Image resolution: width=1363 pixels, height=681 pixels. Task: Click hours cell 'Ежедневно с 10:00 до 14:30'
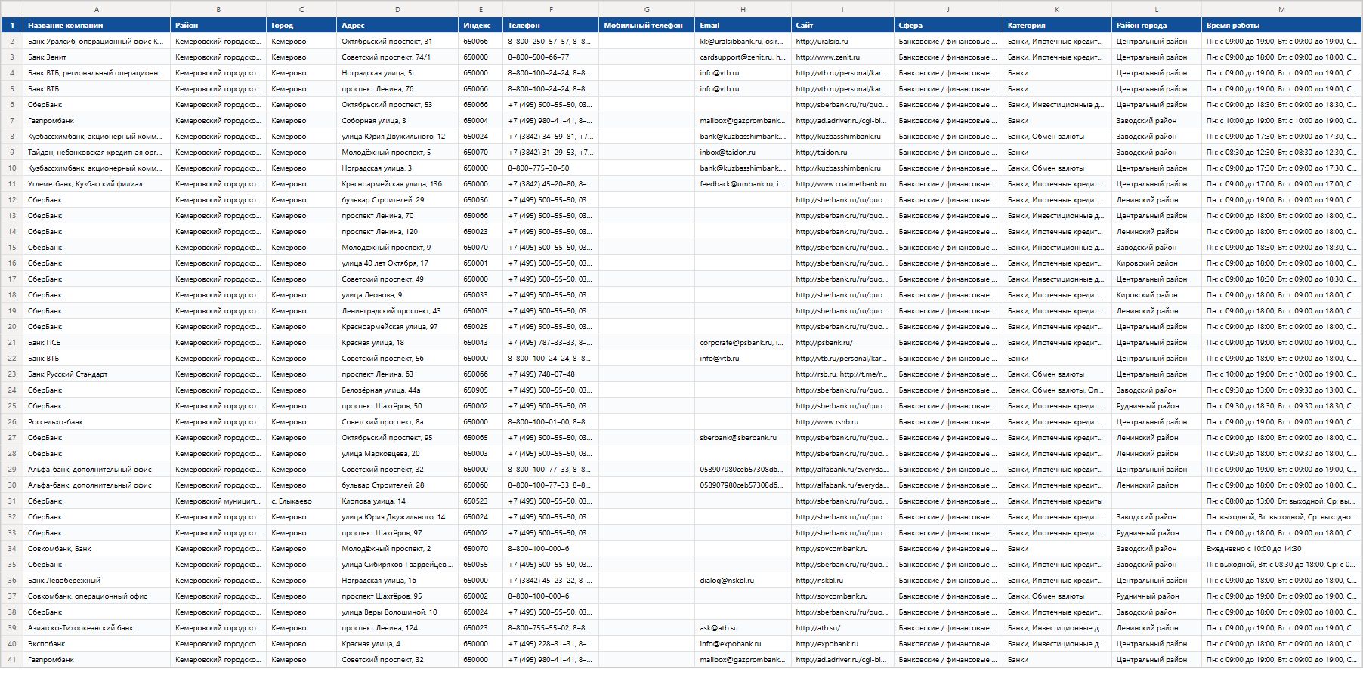(1281, 549)
